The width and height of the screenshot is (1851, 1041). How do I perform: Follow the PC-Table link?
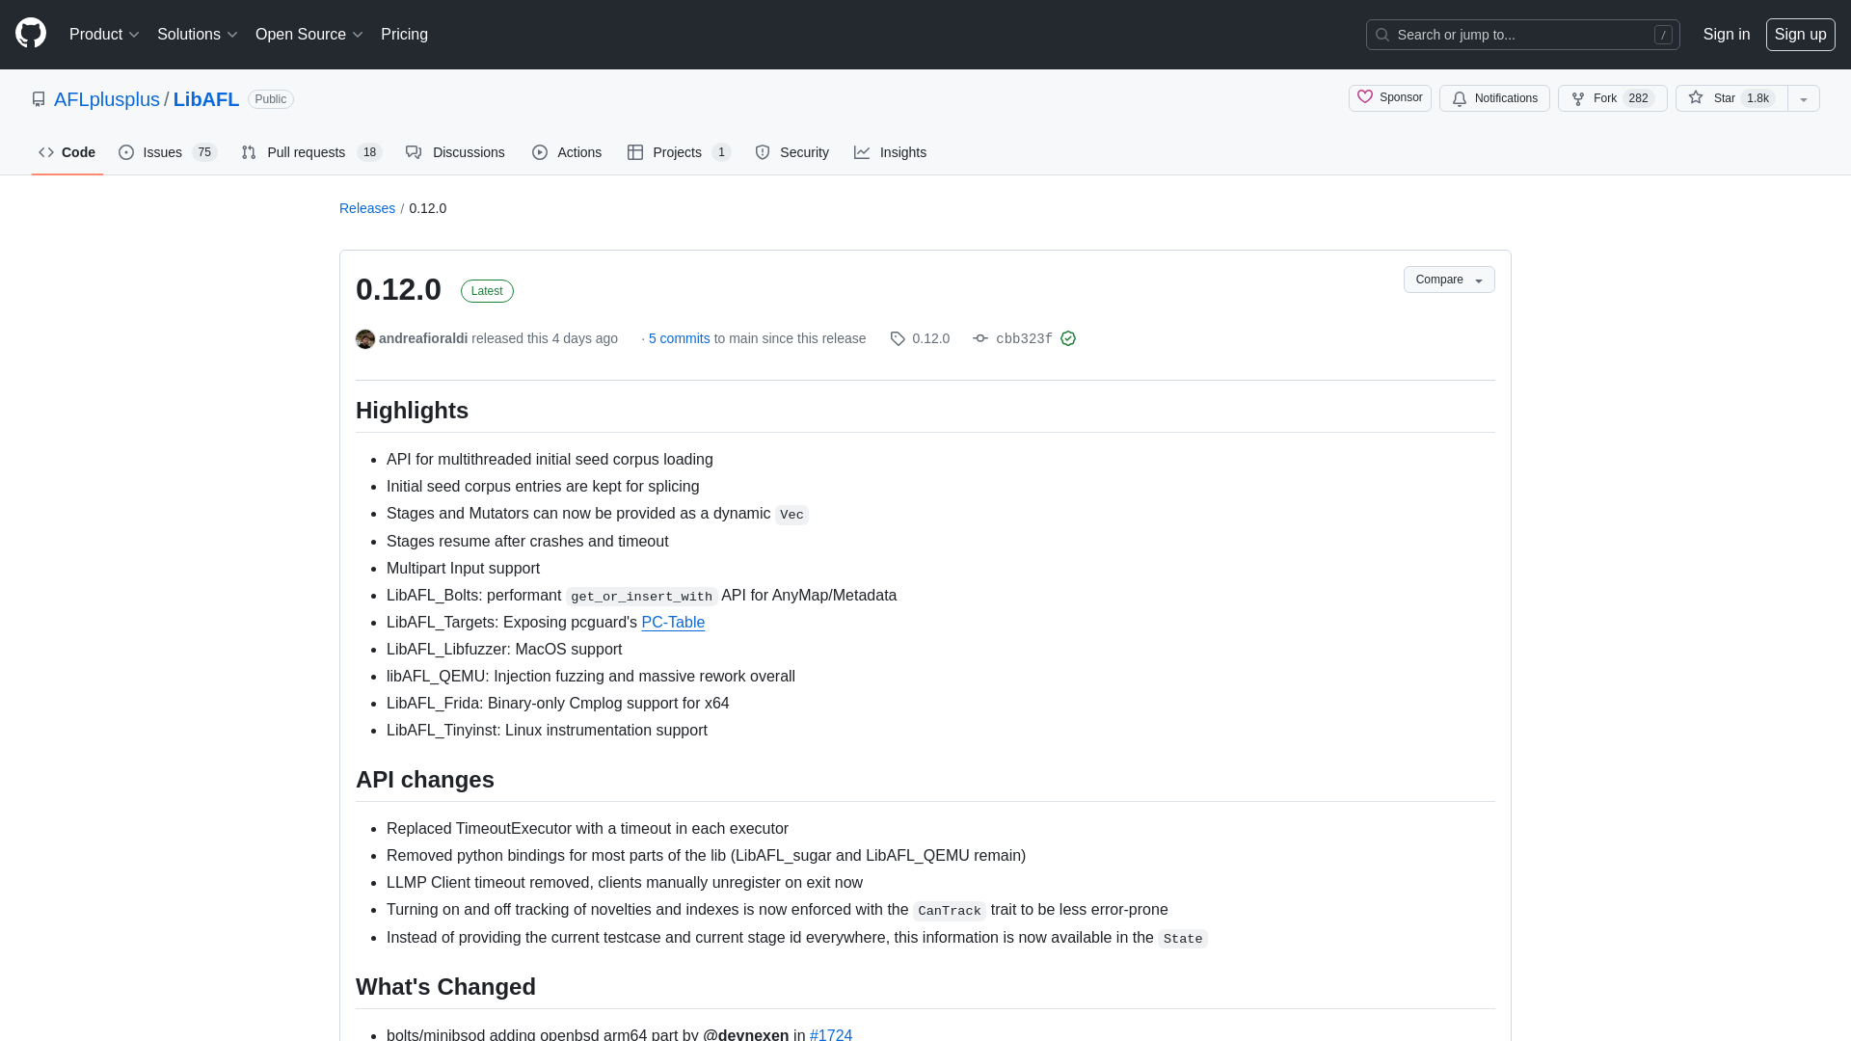673,623
